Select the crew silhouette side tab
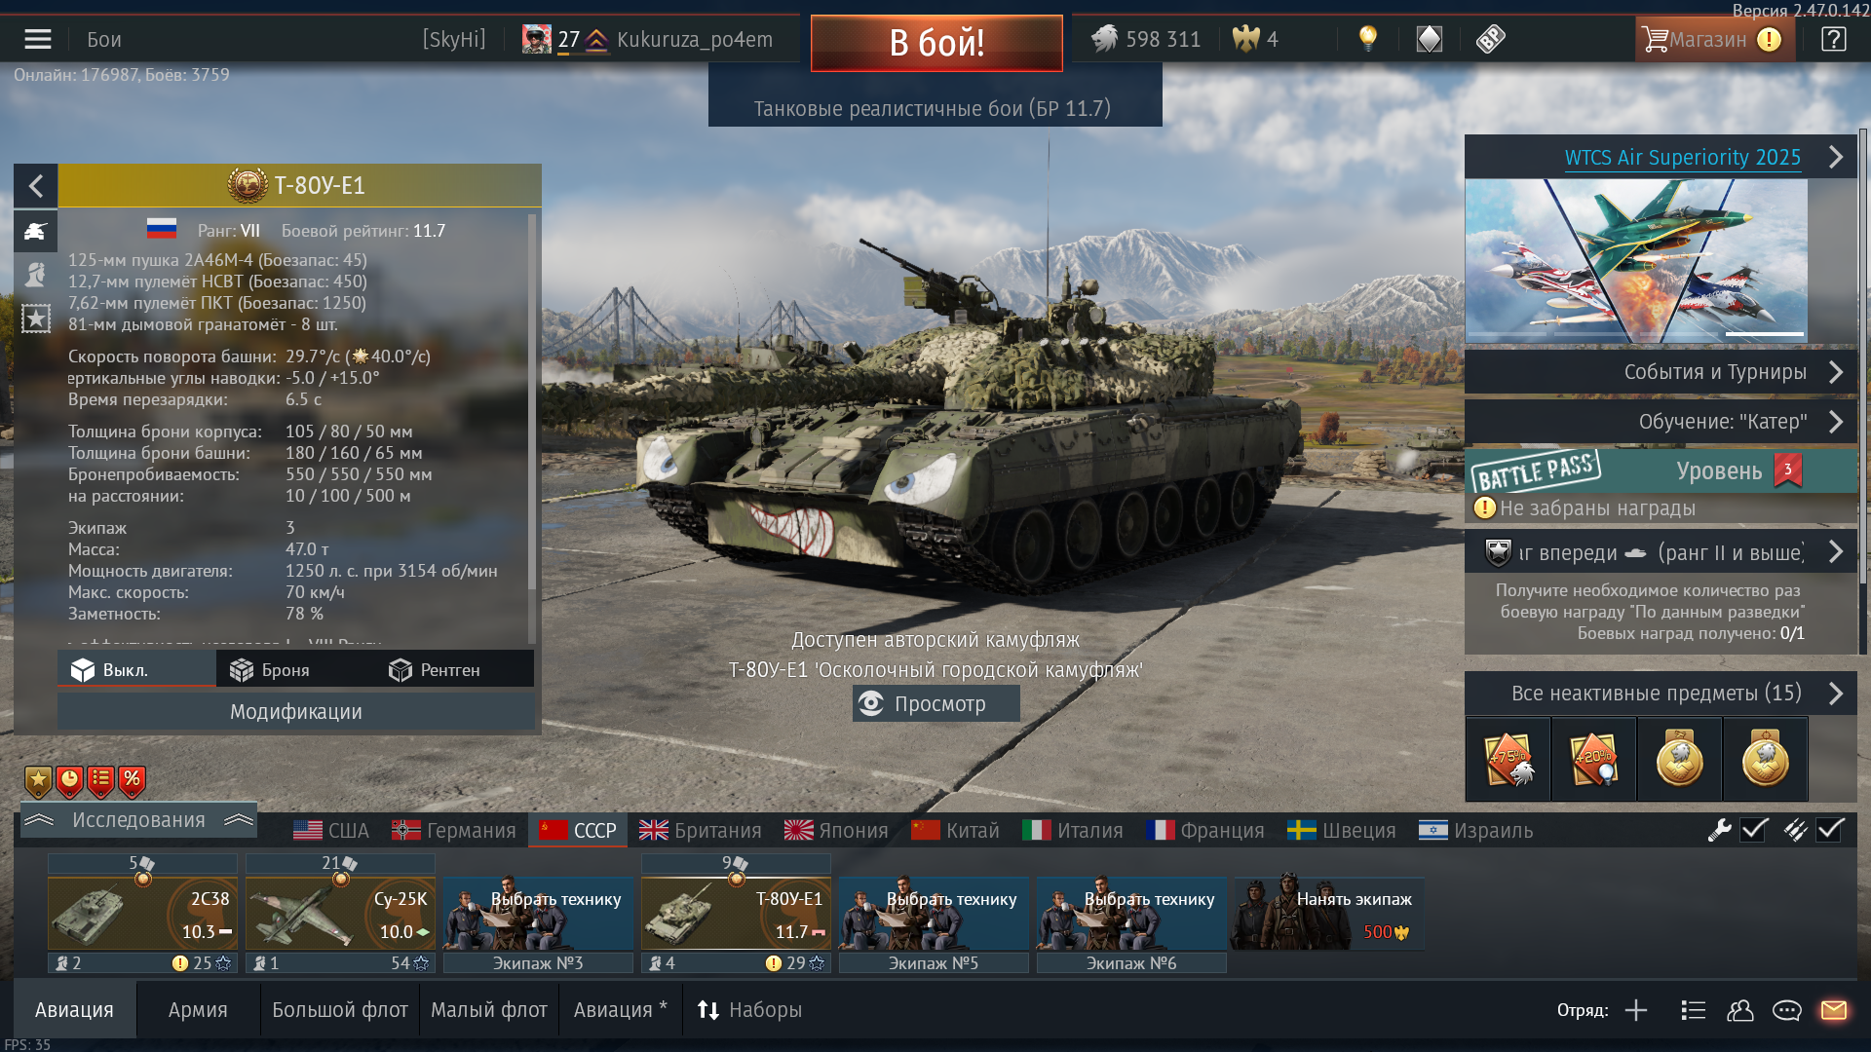This screenshot has width=1871, height=1052. 35,275
